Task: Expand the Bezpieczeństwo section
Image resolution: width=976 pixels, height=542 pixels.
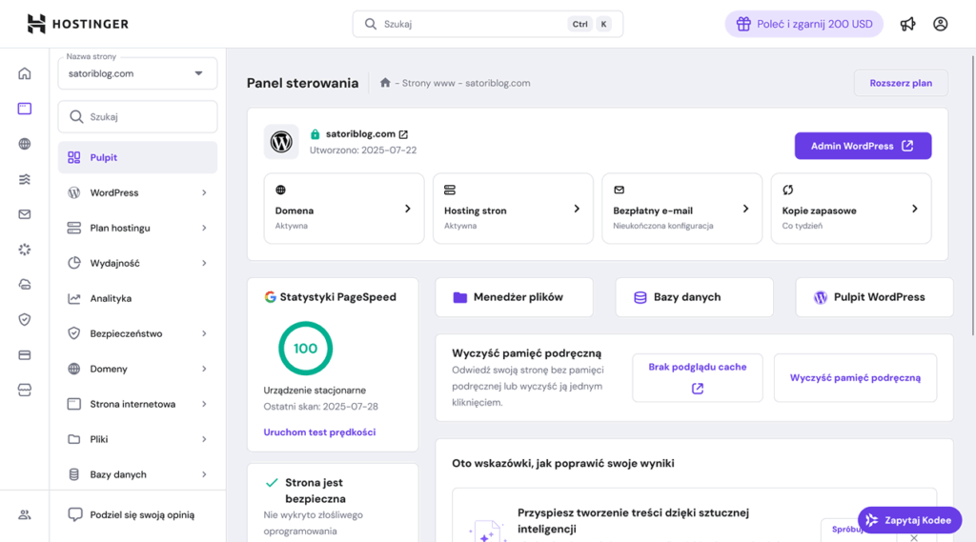Action: tap(137, 333)
